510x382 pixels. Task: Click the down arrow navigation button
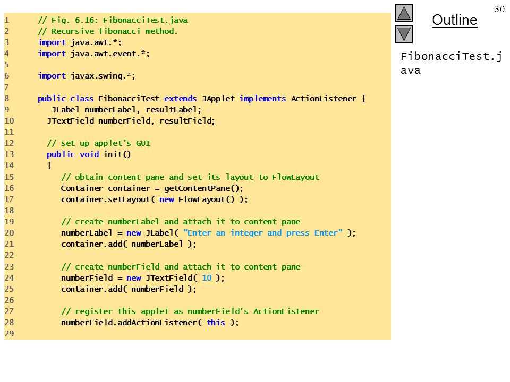[x=404, y=34]
